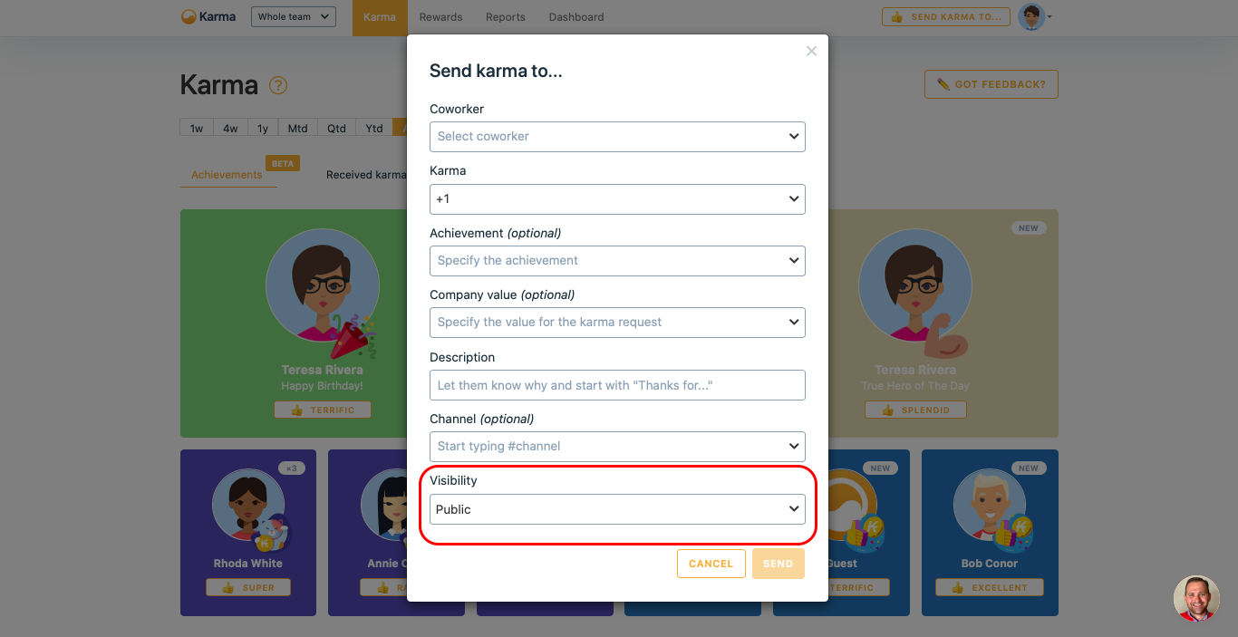
Task: Expand the Select coworker dropdown
Action: coord(617,136)
